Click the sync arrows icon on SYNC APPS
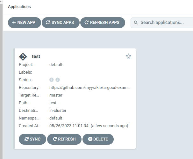 (x=48, y=23)
